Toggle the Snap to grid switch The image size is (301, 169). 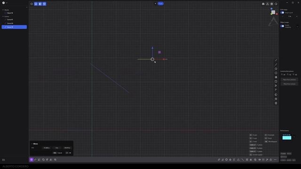click(282, 13)
